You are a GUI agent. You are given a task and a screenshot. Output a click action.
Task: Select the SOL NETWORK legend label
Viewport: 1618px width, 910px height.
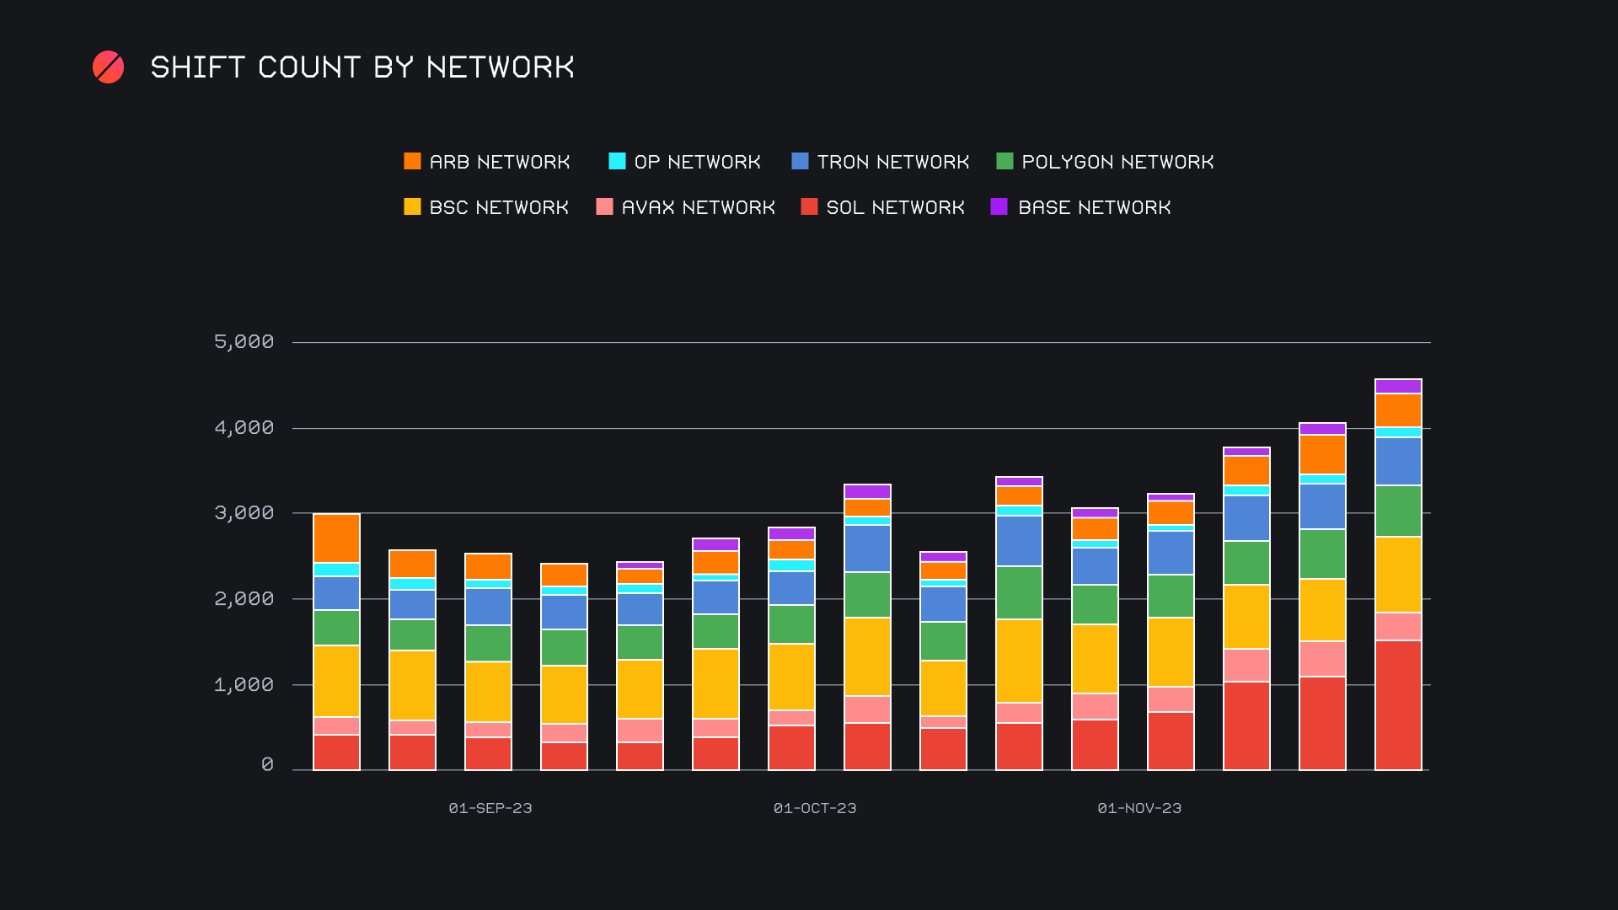point(895,207)
